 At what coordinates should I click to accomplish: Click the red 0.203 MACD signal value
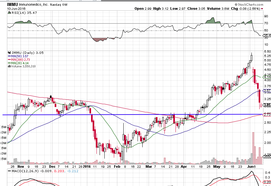(59, 171)
